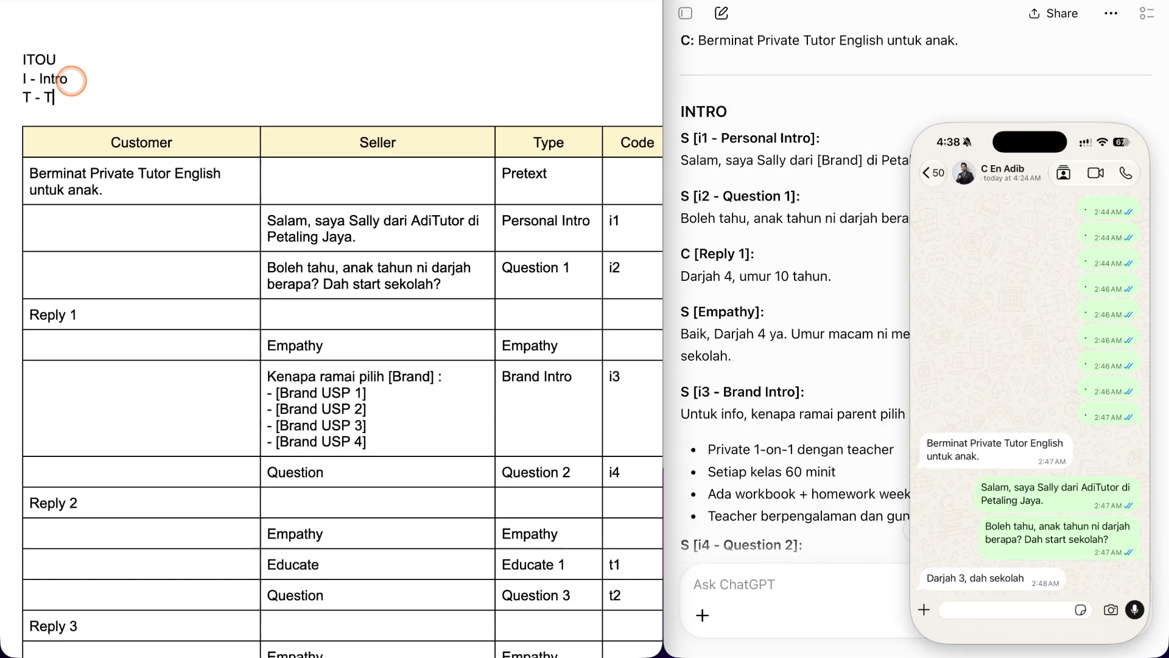Image resolution: width=1169 pixels, height=658 pixels.
Task: Click the plus attach button in ChatGPT
Action: 703,615
